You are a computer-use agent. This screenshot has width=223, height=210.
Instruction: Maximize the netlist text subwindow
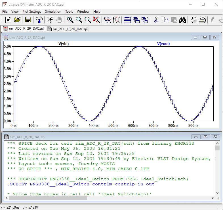coord(205,137)
